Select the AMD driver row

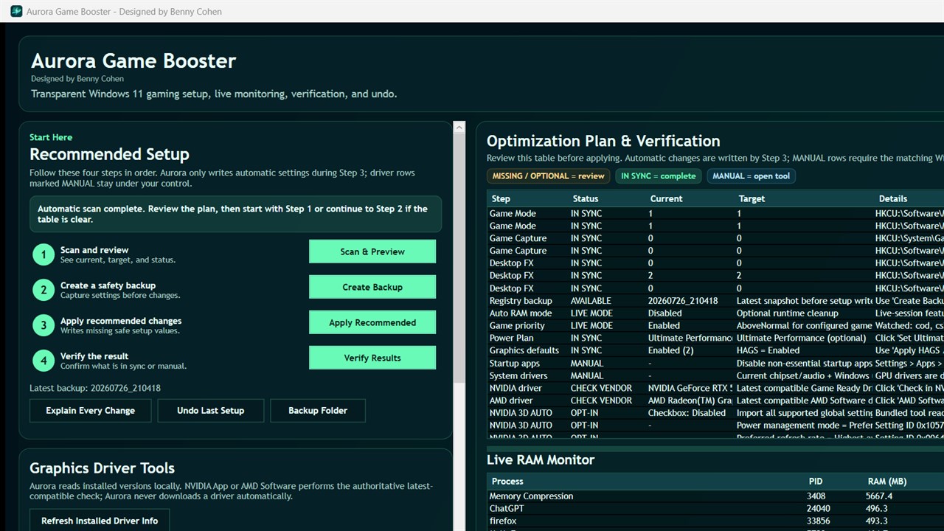715,401
